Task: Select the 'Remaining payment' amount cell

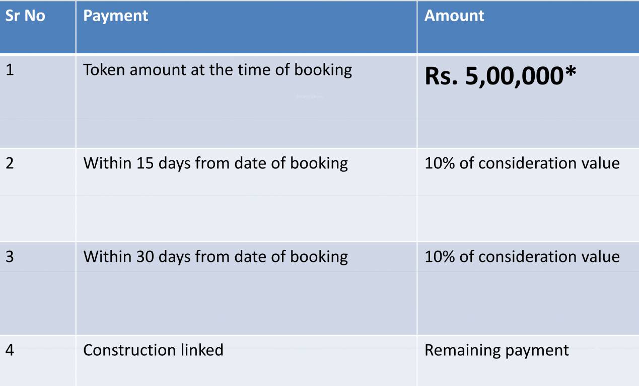Action: point(496,350)
